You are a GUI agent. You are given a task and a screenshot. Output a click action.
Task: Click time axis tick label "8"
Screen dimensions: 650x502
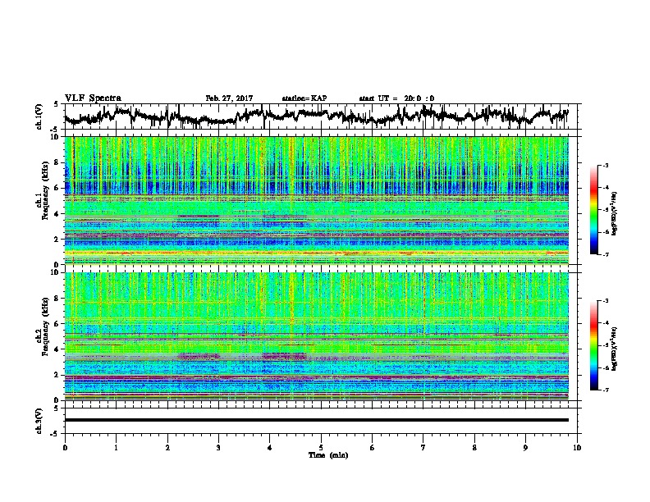[474, 448]
